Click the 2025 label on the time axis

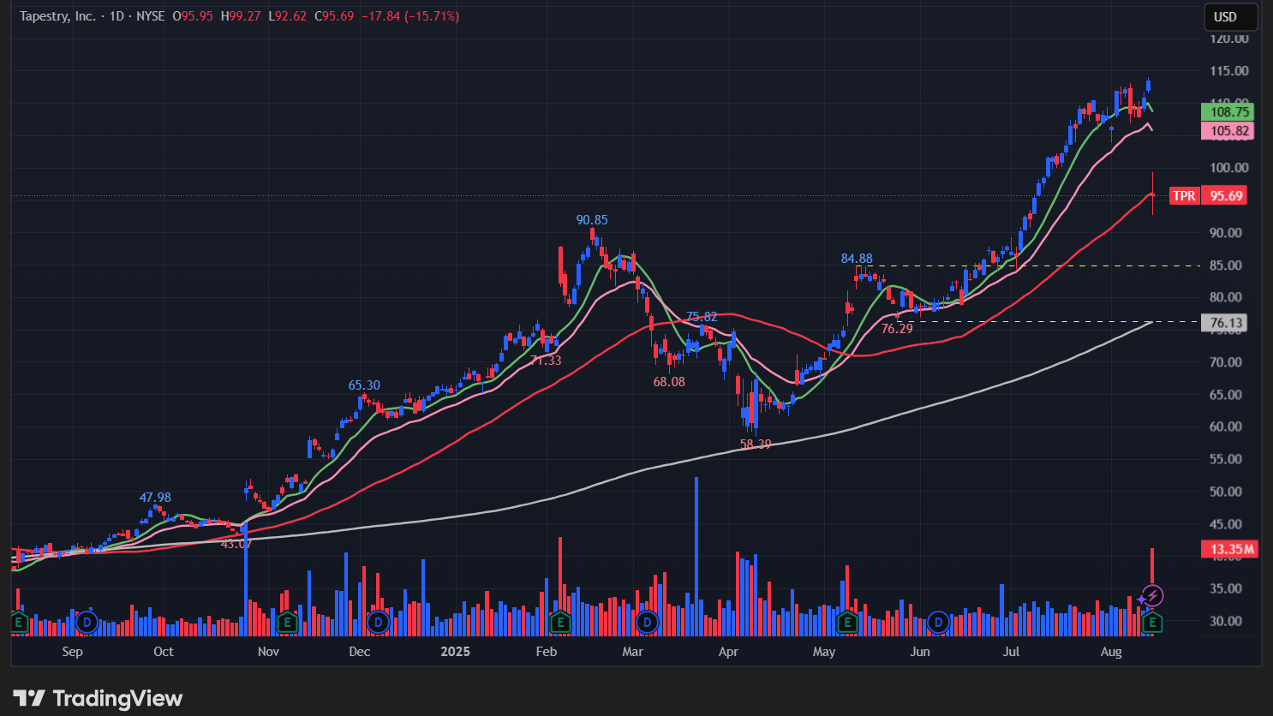pos(455,652)
